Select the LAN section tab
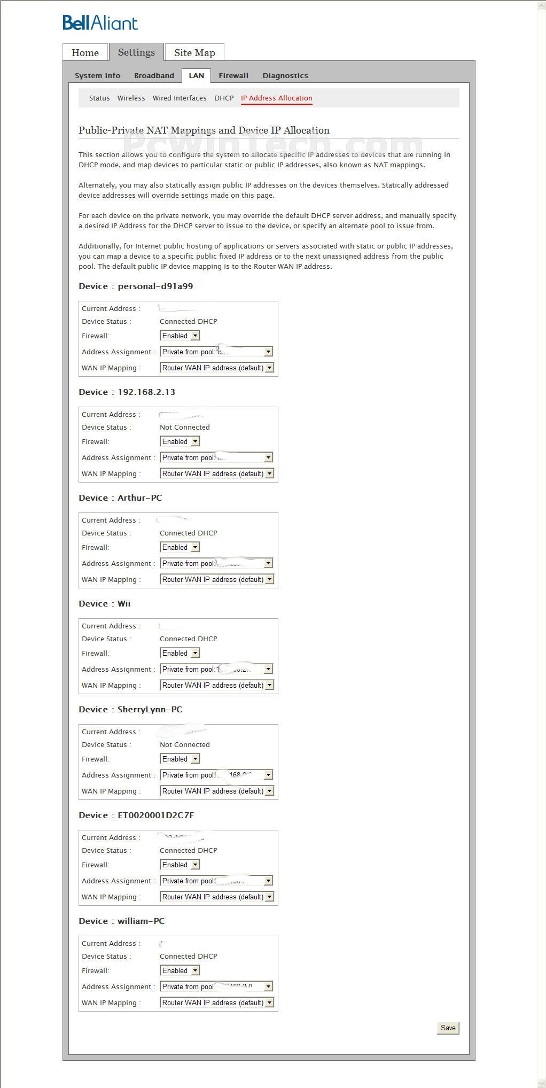Image resolution: width=546 pixels, height=1088 pixels. (x=197, y=75)
